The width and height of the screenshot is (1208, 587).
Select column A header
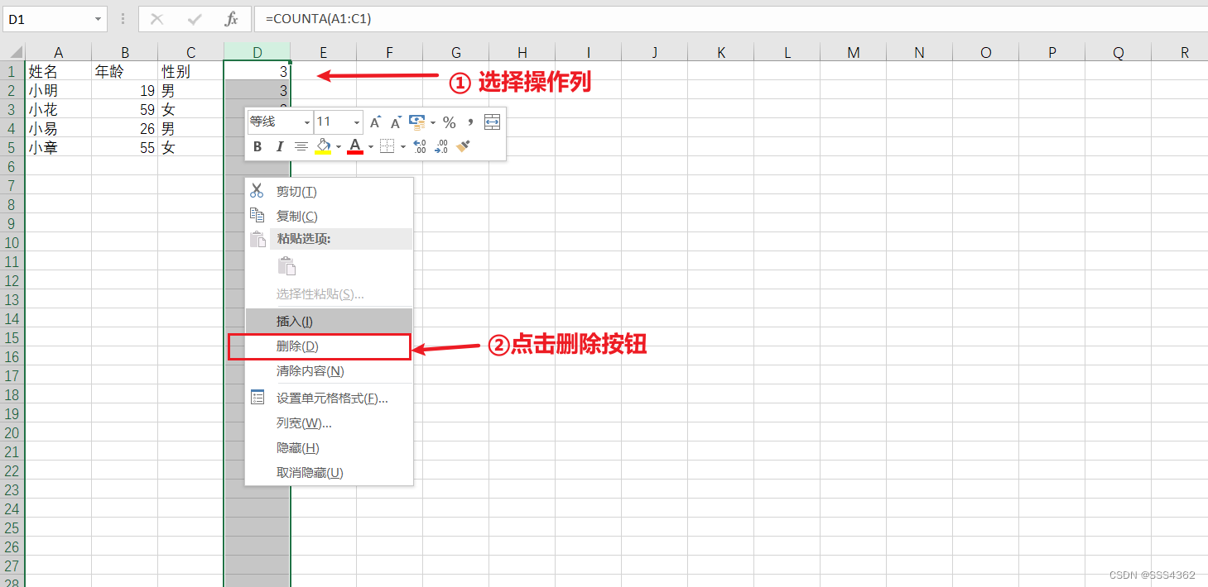pos(59,52)
